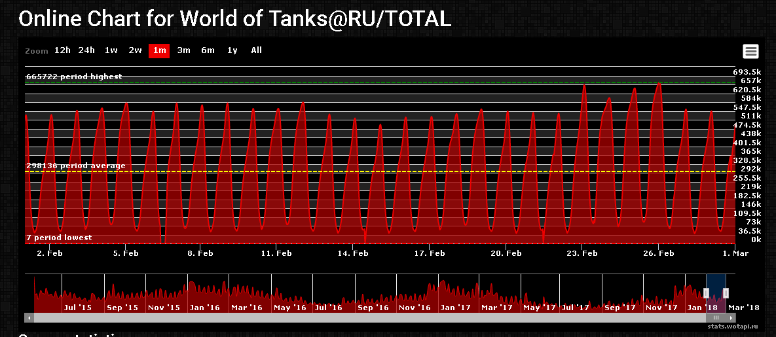Click the 14. Feb x-axis label
This screenshot has width=776, height=337.
click(x=353, y=253)
